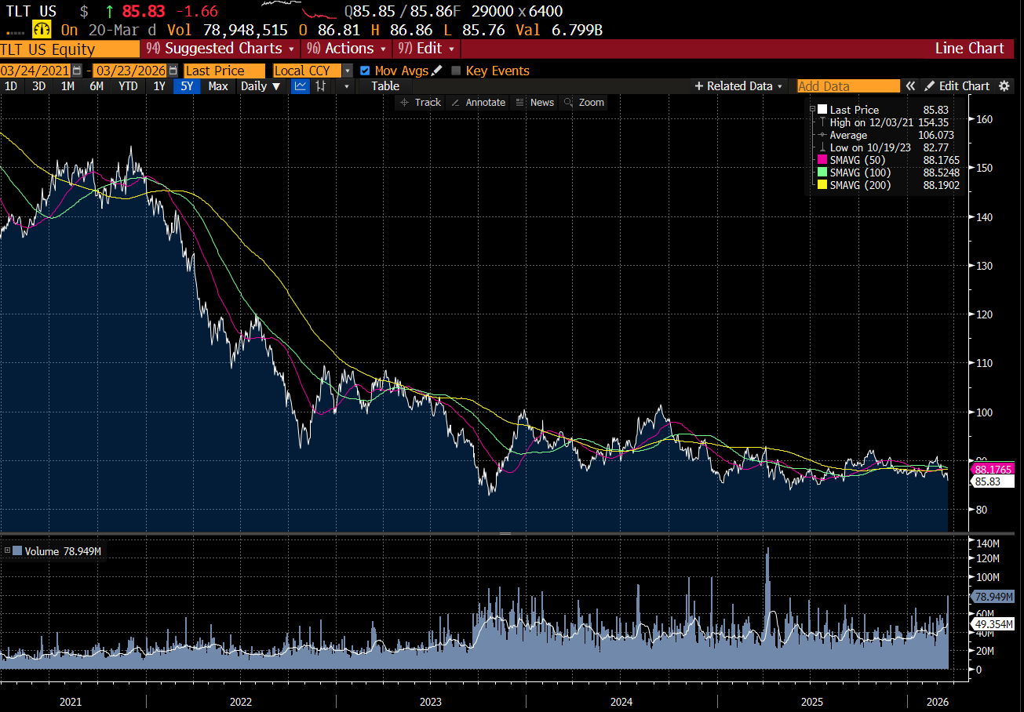The width and height of the screenshot is (1024, 712).
Task: Click the green up-arrow tick indicator
Action: click(109, 12)
